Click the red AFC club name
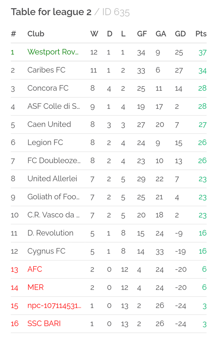The image size is (213, 345). tap(35, 269)
